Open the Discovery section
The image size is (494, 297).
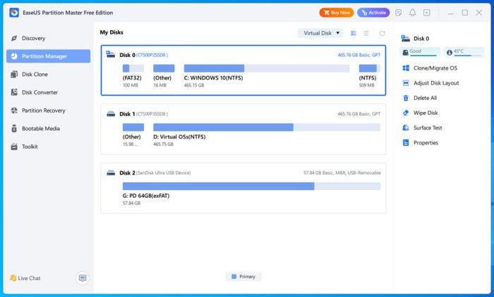coord(48,38)
